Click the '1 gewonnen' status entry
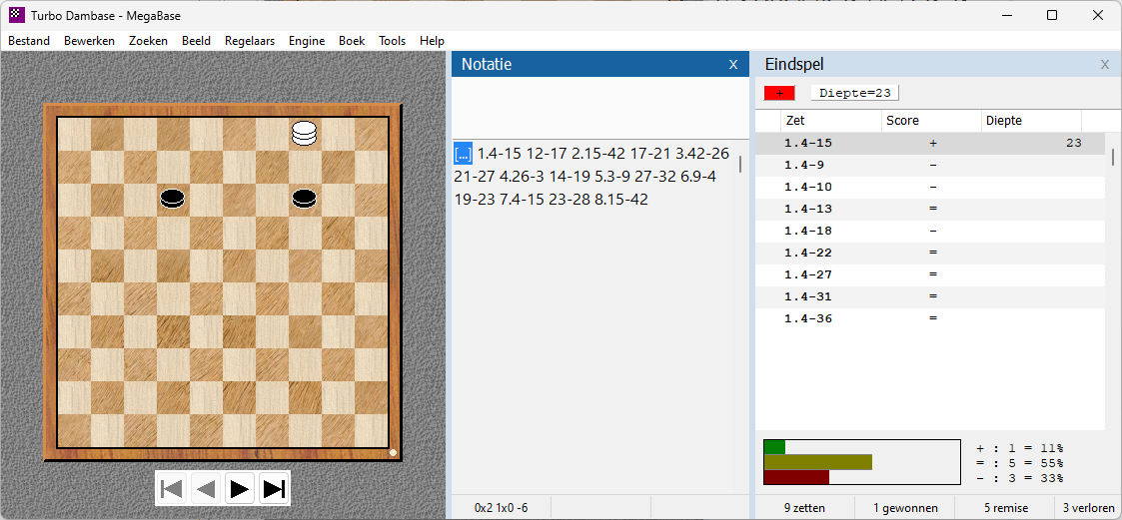Image resolution: width=1122 pixels, height=520 pixels. (905, 508)
